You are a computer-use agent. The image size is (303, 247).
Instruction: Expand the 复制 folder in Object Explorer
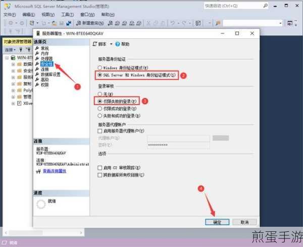click(13, 84)
